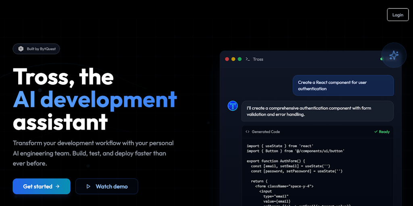Click the 'form className' code line
The width and height of the screenshot is (413, 206).
(284, 186)
